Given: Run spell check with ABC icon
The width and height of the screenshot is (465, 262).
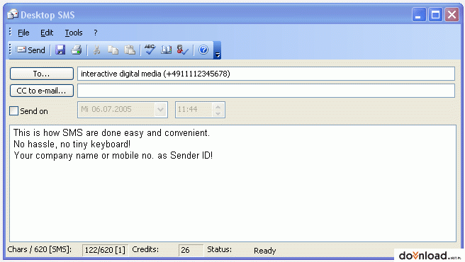Looking at the screenshot, I should pyautogui.click(x=150, y=50).
